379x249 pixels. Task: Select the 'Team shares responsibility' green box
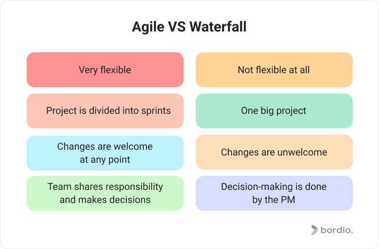coord(105,193)
